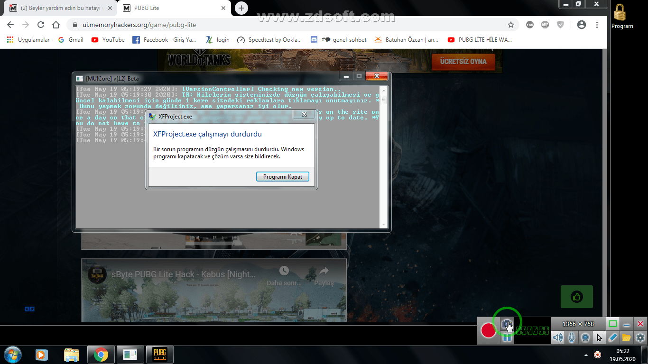The width and height of the screenshot is (648, 364).
Task: Open the shield browser extension
Action: [x=560, y=25]
